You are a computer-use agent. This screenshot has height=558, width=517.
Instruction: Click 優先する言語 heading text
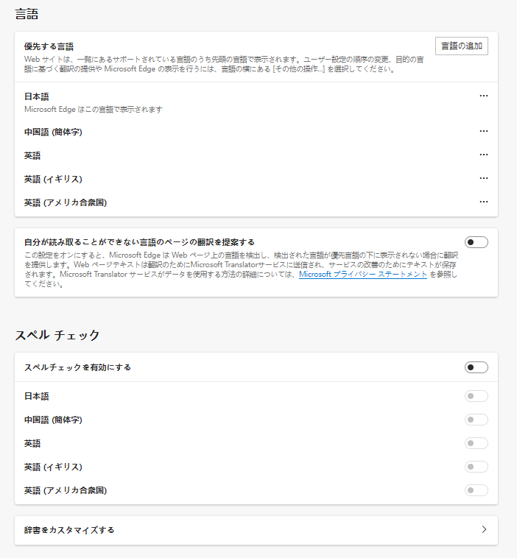(49, 46)
